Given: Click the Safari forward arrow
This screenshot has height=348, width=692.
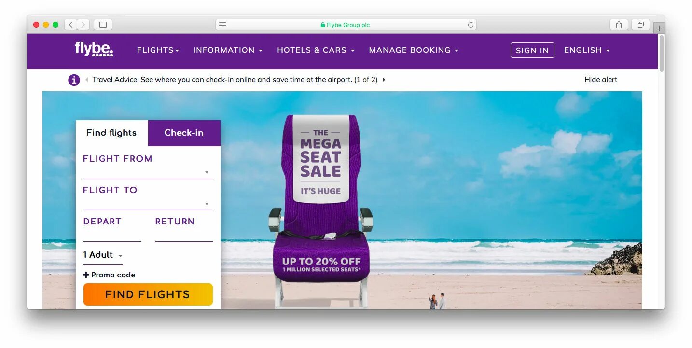Looking at the screenshot, I should coord(83,25).
